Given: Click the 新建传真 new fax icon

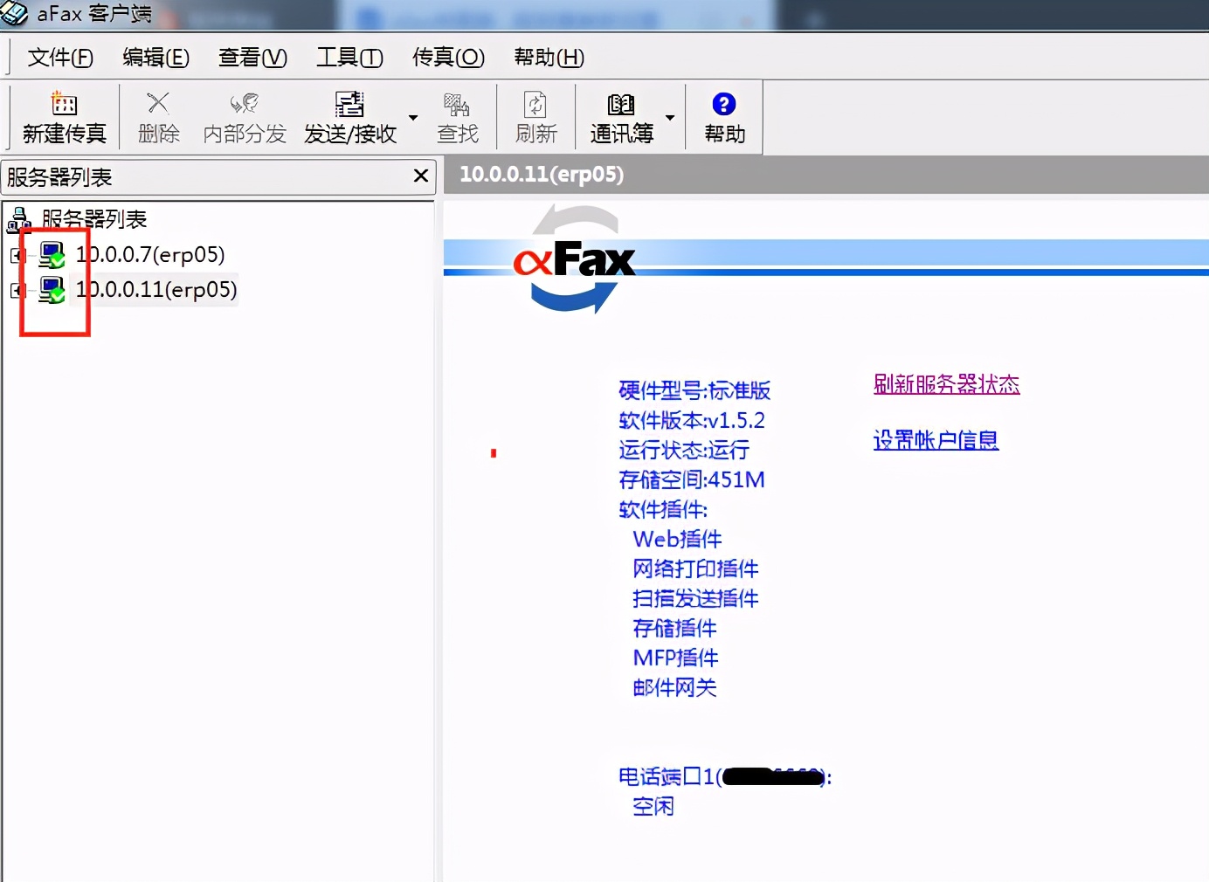Looking at the screenshot, I should tap(64, 104).
